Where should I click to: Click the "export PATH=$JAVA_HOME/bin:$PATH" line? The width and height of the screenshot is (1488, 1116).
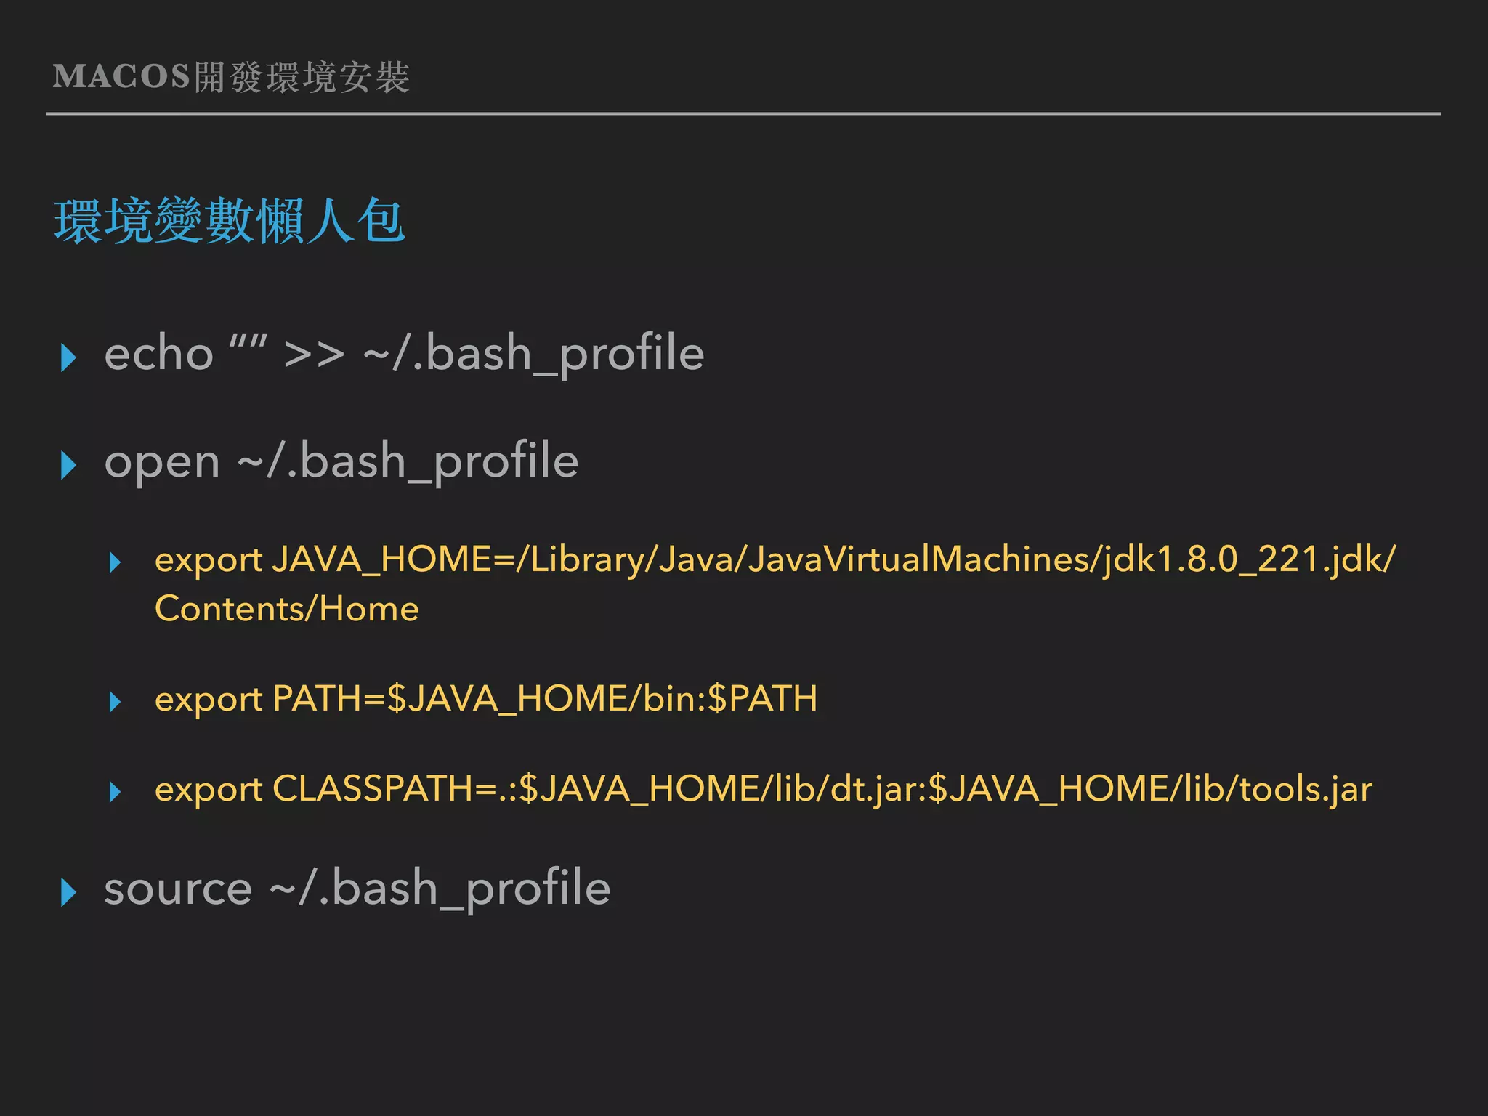[x=486, y=700]
